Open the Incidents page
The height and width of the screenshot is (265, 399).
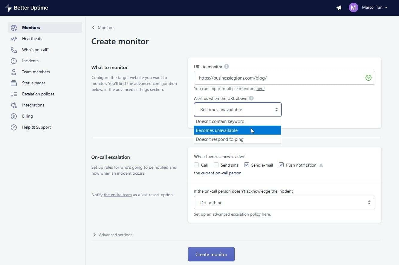click(30, 61)
